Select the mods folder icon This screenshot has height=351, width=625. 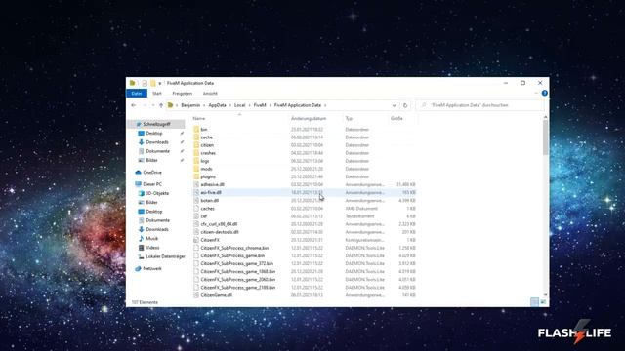tap(196, 169)
